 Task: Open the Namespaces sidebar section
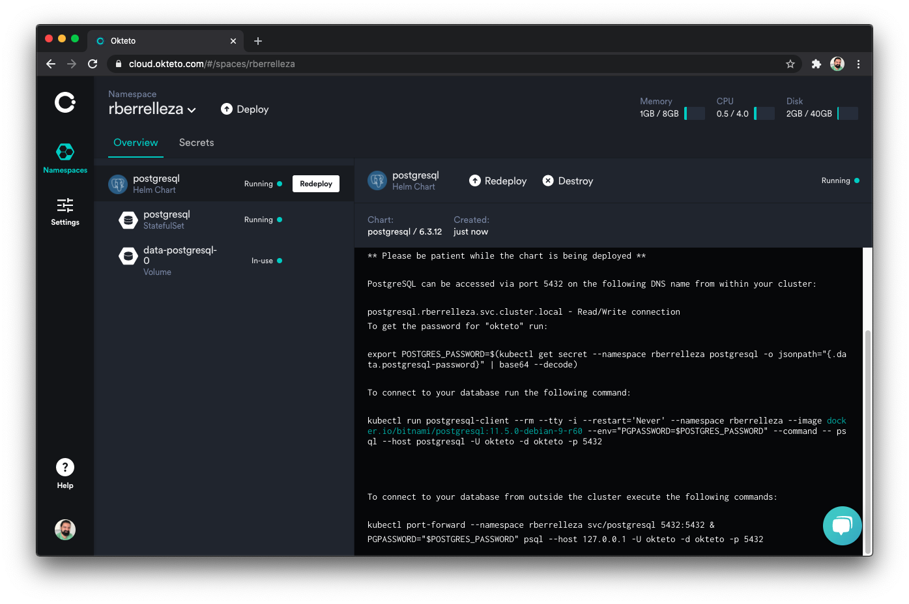click(65, 158)
